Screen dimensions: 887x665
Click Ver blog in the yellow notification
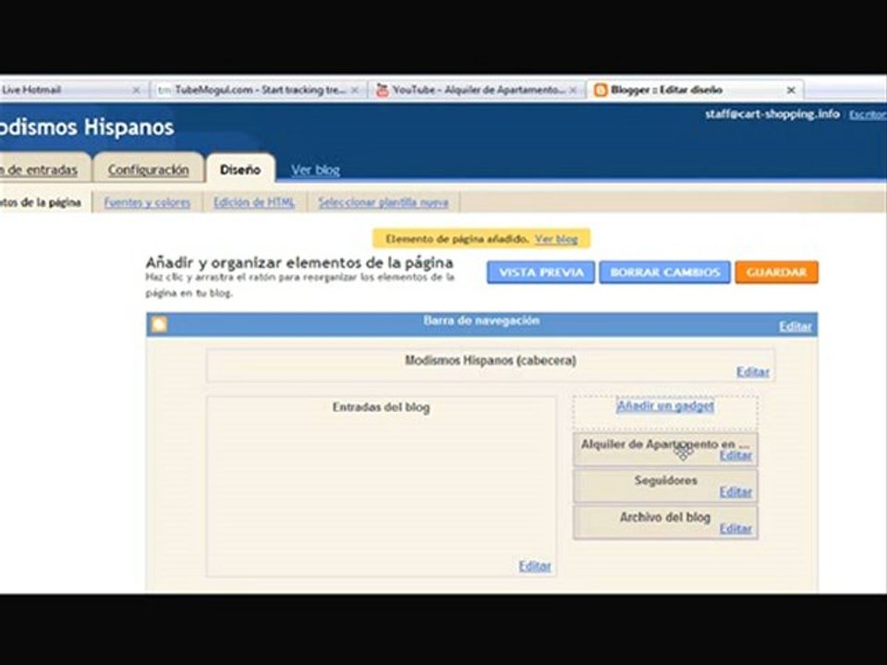[x=556, y=238]
